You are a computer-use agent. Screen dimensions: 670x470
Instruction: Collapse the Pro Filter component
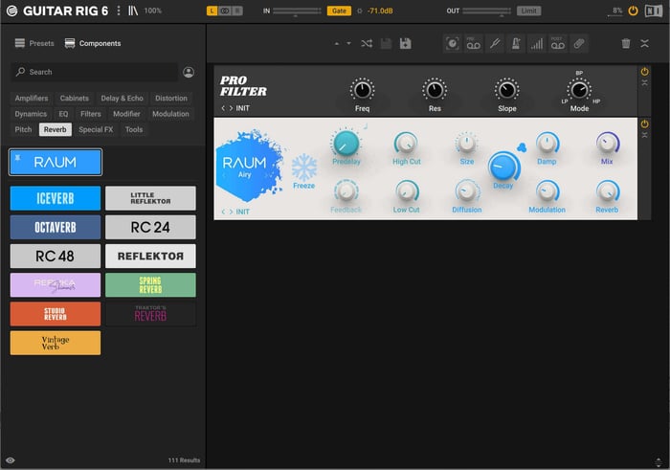point(644,83)
